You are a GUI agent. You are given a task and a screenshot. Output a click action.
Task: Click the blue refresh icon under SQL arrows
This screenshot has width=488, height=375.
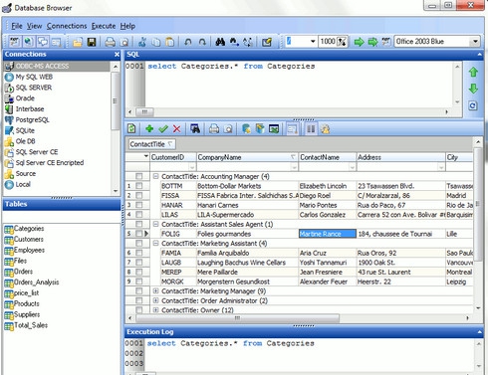tap(473, 105)
